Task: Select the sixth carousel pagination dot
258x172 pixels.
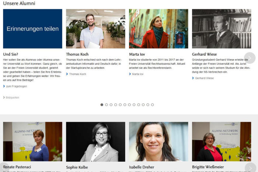Action: (x=125, y=105)
